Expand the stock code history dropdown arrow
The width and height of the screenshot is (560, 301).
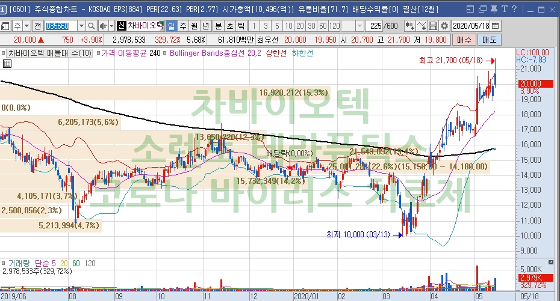81,26
